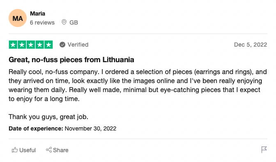Click the MA avatar circle

click(18, 18)
